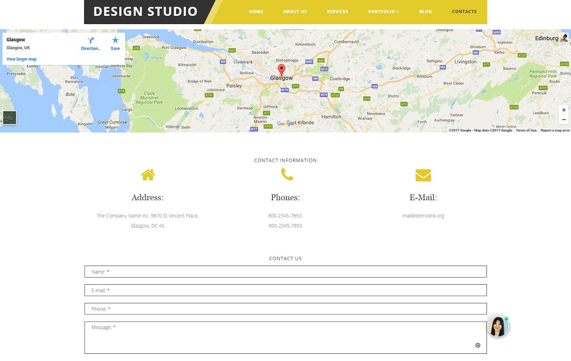Screen dimensions: 571x361
Task: Zoom in the map with plus button
Action: point(563,110)
